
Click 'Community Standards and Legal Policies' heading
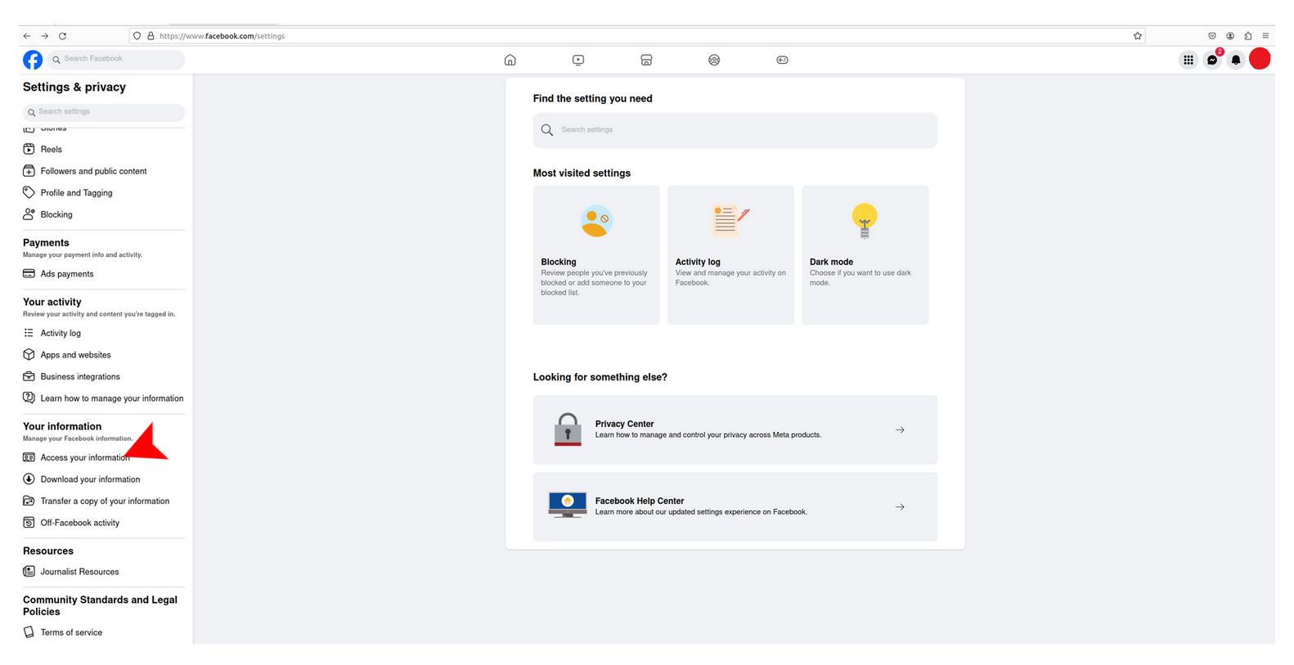[x=100, y=605]
